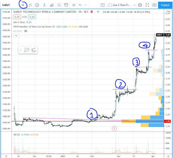Click the 1600.00 left price scale value

6,36
